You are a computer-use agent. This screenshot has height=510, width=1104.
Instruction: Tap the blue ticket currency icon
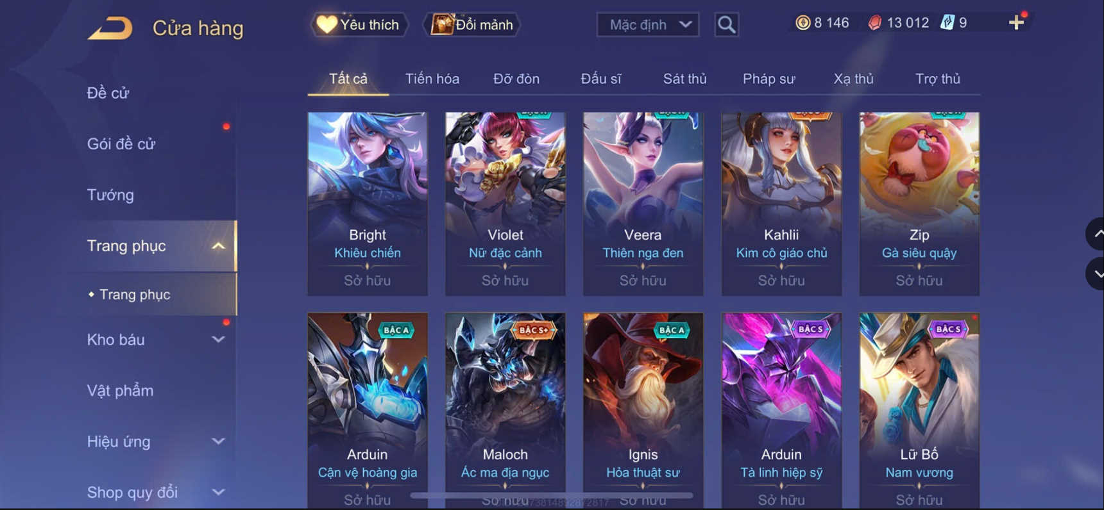coord(947,23)
